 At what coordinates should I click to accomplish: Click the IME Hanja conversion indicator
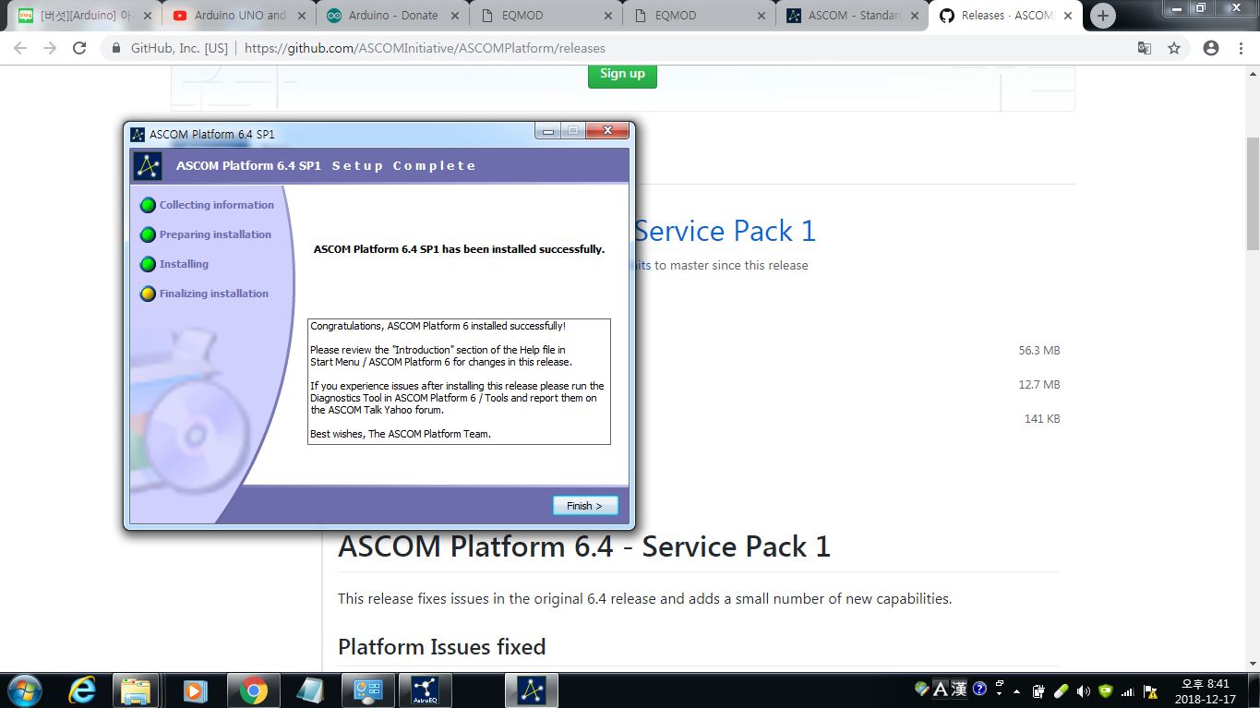(959, 690)
